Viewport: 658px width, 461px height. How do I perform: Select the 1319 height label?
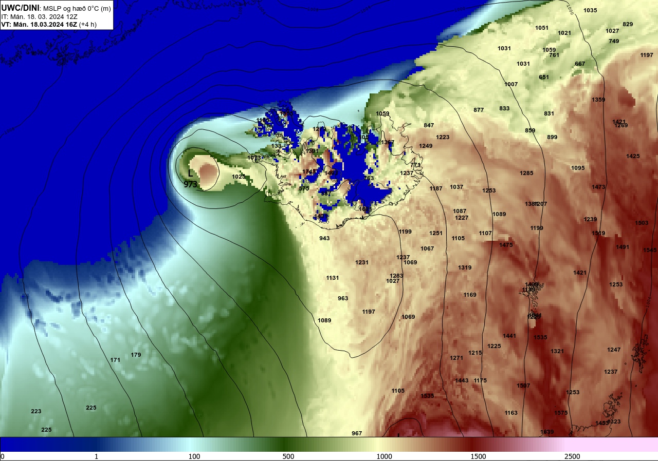[465, 267]
